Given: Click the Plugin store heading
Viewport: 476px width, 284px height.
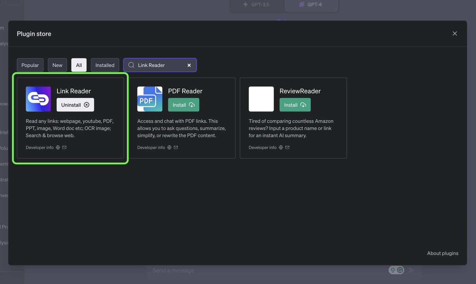Looking at the screenshot, I should (x=34, y=34).
